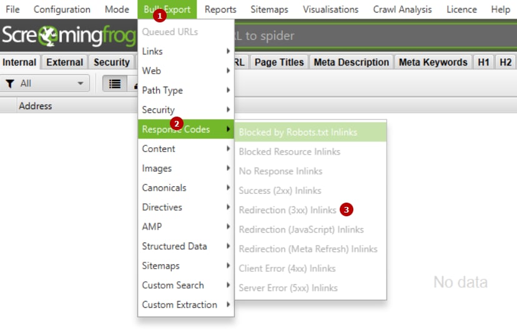Expand the AMP submenu
Screen dimensions: 517x336
coord(186,226)
